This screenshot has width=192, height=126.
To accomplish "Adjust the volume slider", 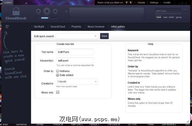I will [x=49, y=18].
